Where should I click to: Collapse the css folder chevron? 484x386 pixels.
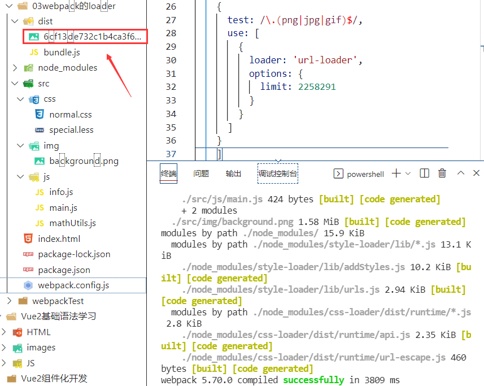click(x=20, y=99)
